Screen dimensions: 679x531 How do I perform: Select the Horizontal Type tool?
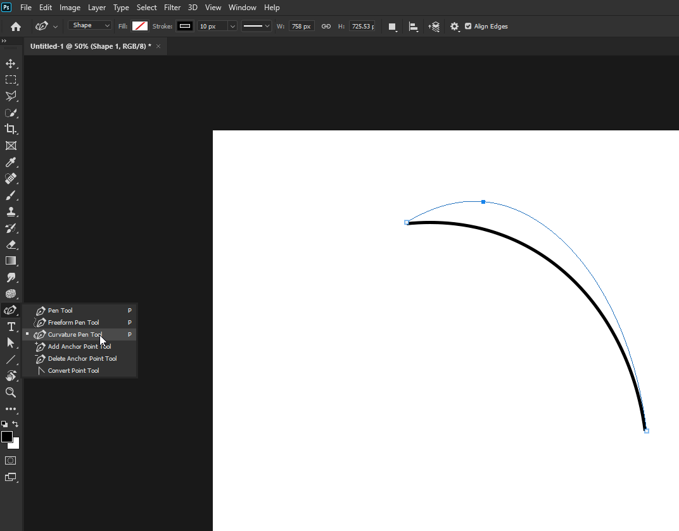(x=11, y=327)
